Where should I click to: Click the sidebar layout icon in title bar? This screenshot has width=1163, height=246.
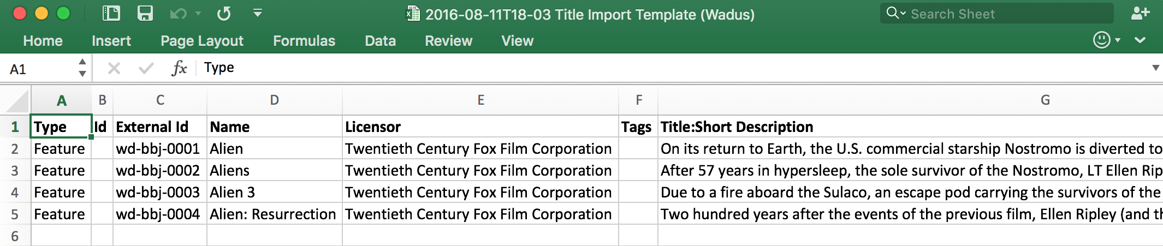point(111,13)
